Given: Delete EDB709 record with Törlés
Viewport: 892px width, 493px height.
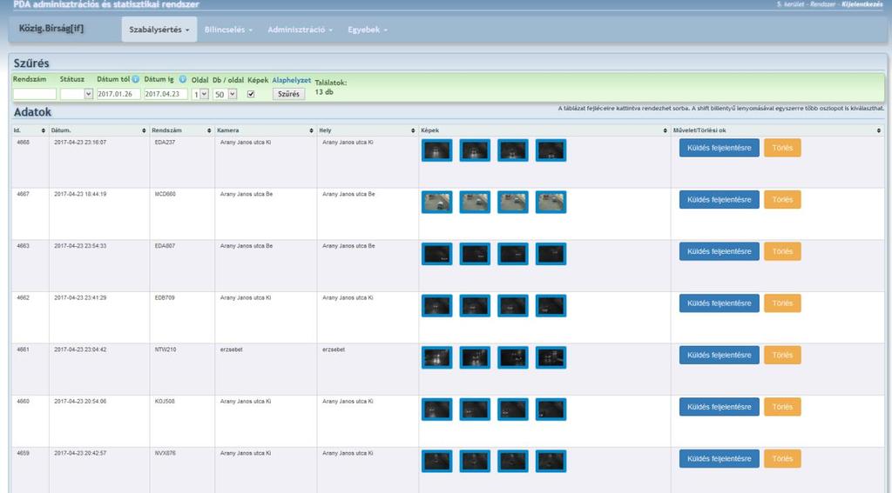Looking at the screenshot, I should pyautogui.click(x=782, y=303).
